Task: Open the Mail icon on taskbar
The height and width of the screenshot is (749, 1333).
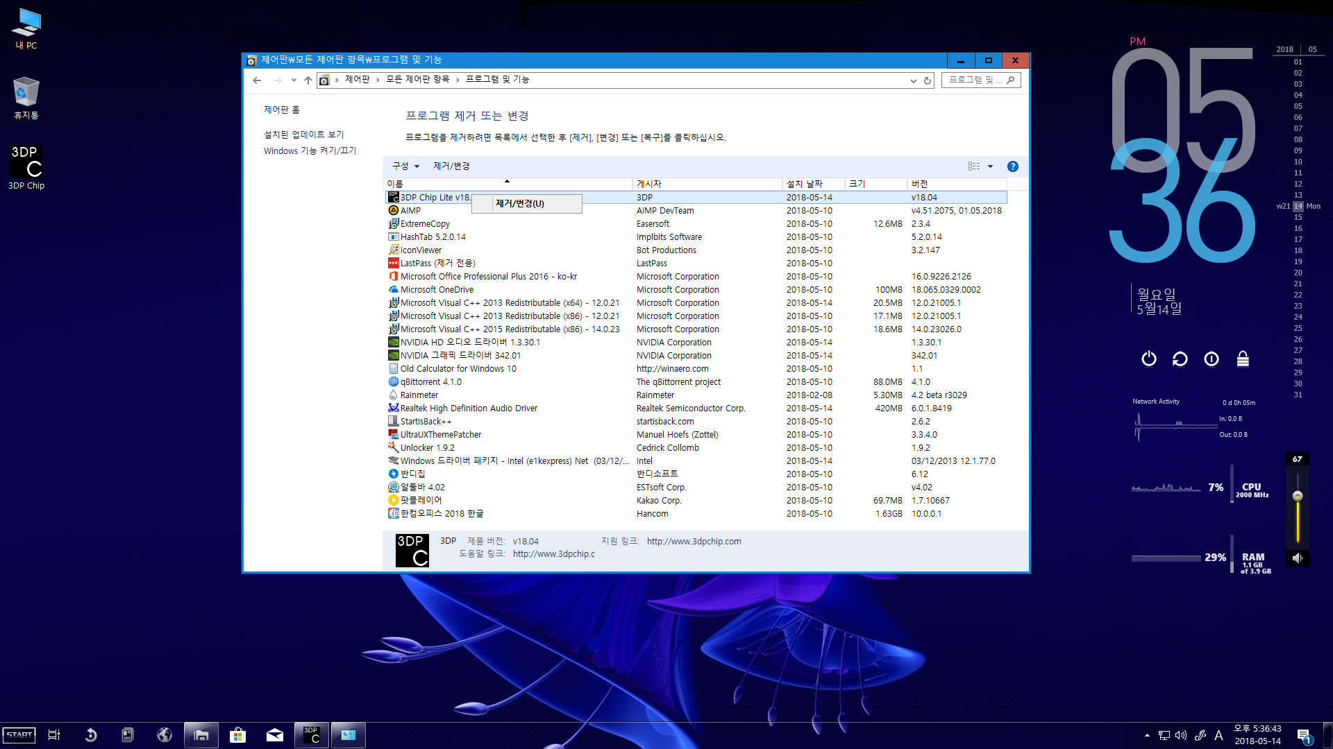Action: [275, 735]
